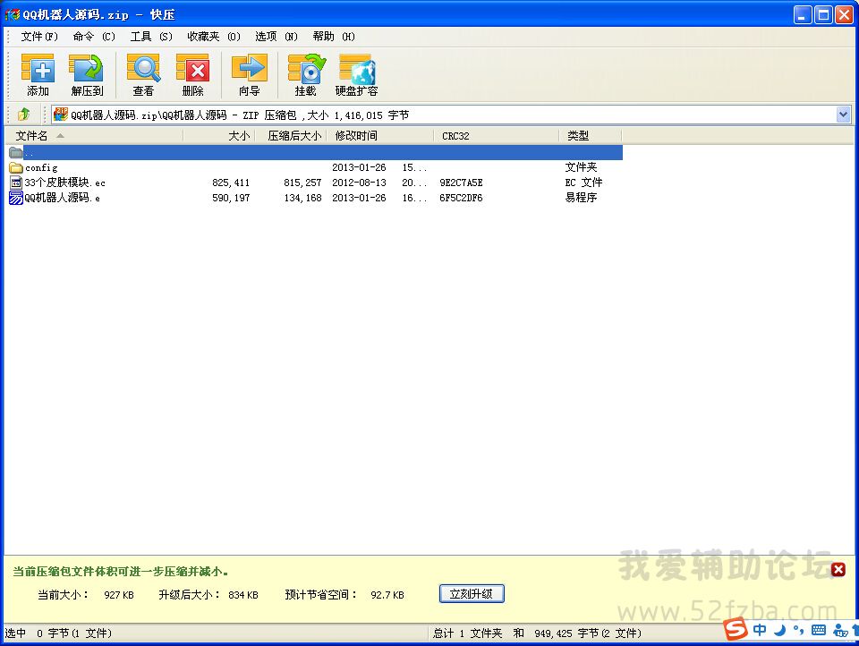The height and width of the screenshot is (646, 859).
Task: Toggle Chinese input mode 中 icon
Action: (760, 630)
